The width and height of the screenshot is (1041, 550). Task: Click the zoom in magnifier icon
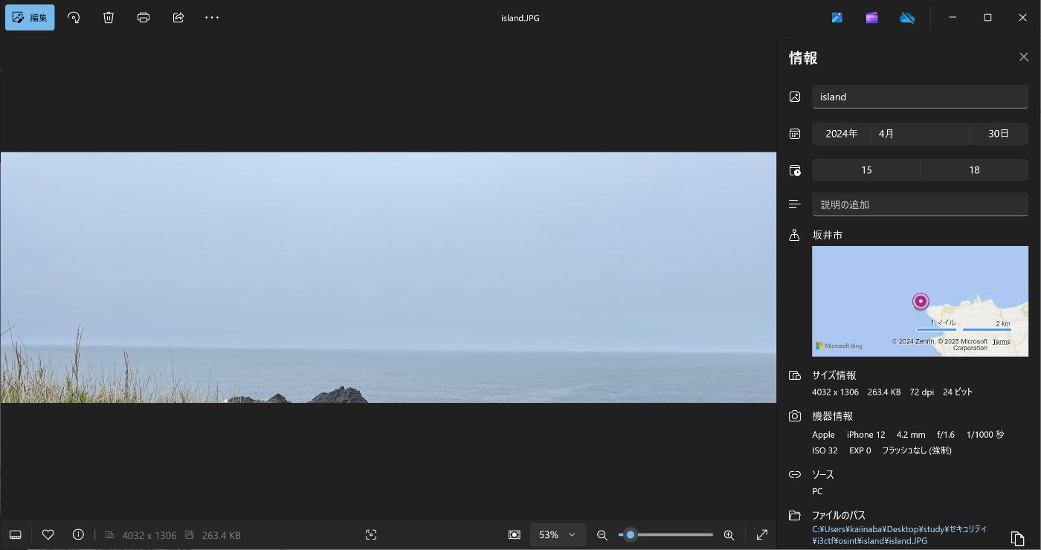pos(729,535)
